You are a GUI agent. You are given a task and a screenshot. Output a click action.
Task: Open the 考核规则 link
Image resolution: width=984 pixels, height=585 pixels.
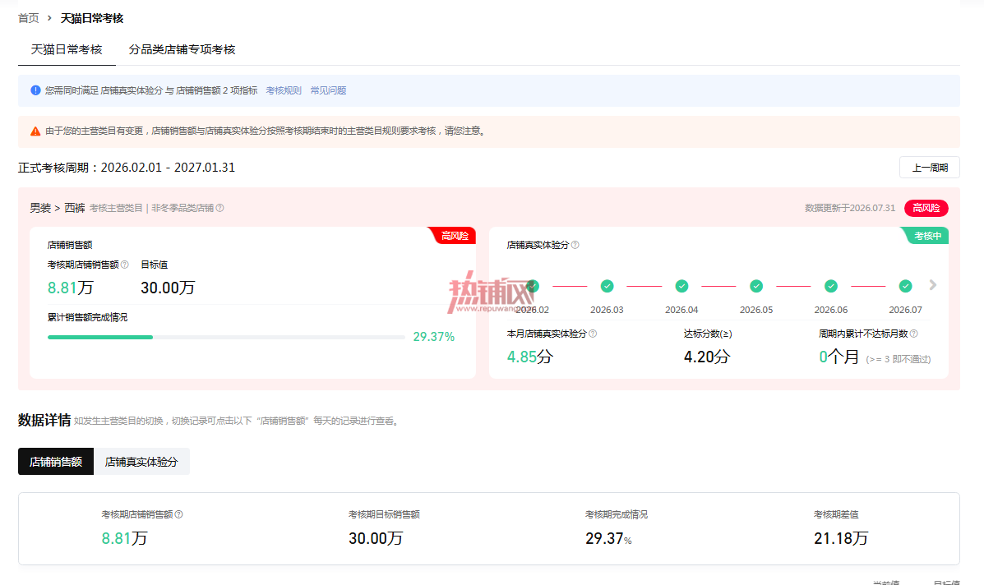click(284, 90)
